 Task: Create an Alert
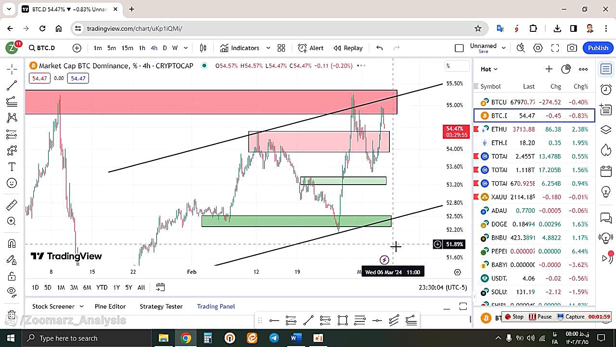pyautogui.click(x=311, y=48)
